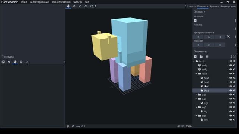This screenshot has height=134, width=239.
Task: Collapse the head group arrow
Action: click(x=196, y=74)
